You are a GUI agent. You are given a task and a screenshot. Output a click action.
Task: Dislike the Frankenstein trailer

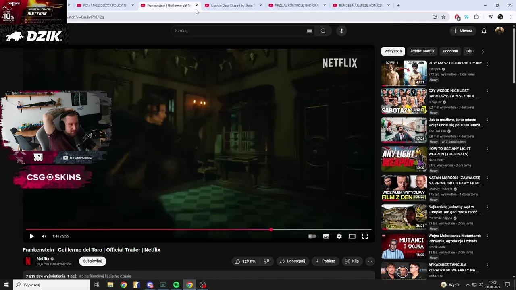click(x=266, y=261)
